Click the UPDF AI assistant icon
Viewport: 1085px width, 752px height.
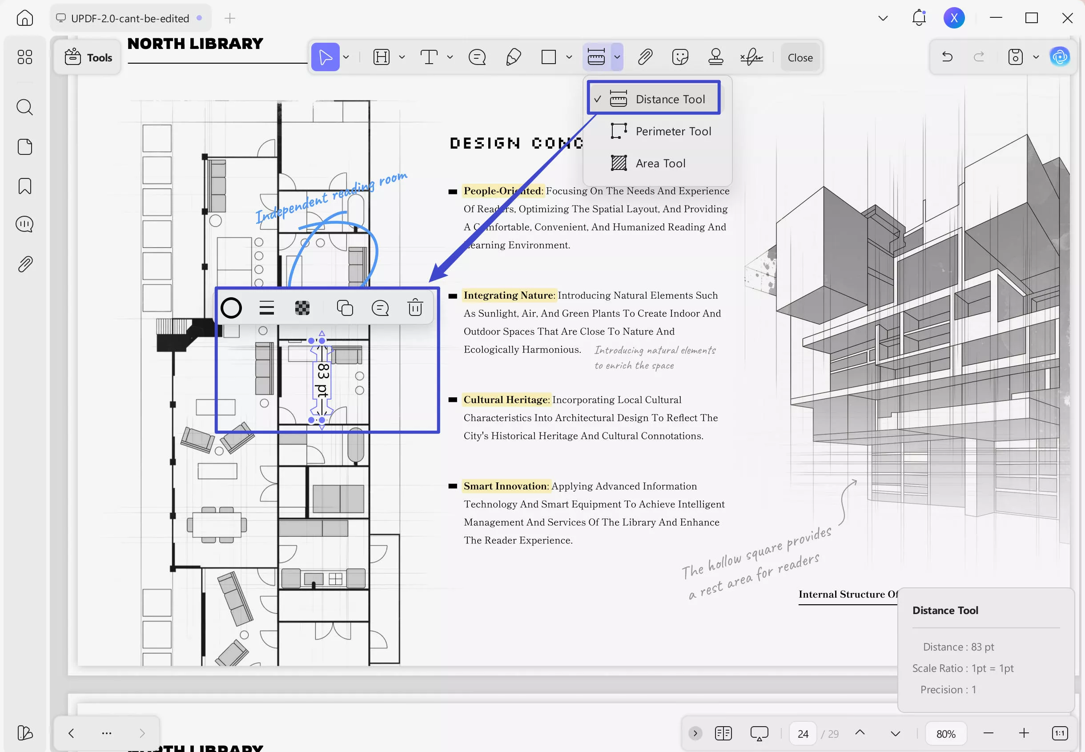tap(1060, 57)
